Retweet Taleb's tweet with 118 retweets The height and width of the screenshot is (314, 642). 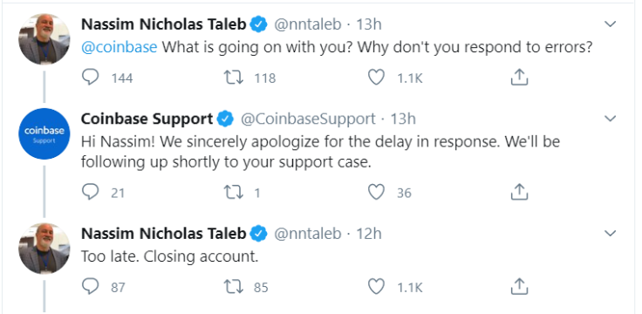pyautogui.click(x=234, y=78)
